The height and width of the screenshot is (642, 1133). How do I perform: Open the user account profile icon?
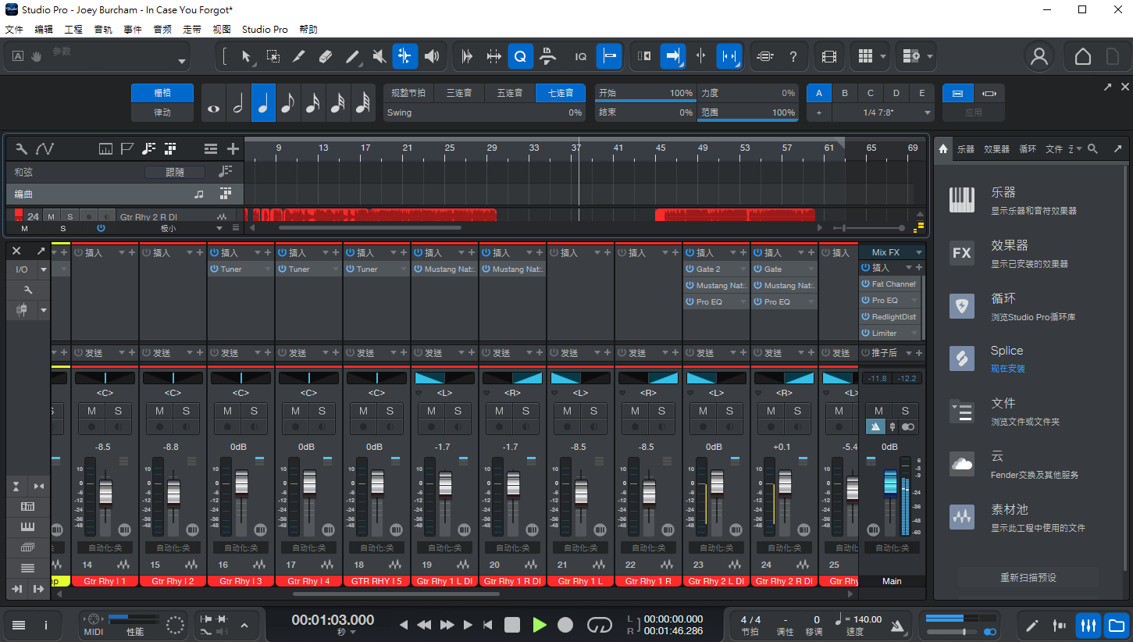(1039, 56)
